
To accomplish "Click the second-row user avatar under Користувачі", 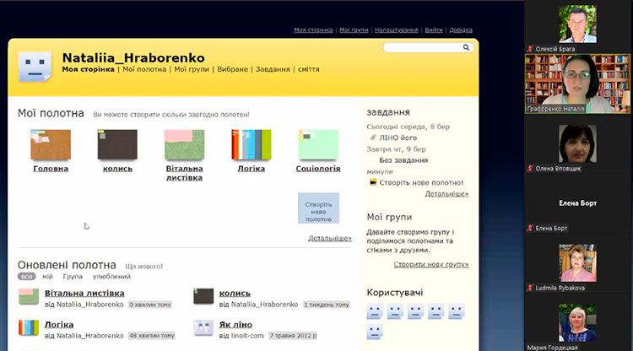I will click(375, 332).
